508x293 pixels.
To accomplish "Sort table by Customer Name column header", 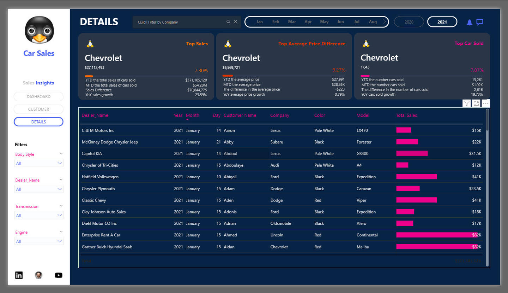I will pyautogui.click(x=240, y=115).
